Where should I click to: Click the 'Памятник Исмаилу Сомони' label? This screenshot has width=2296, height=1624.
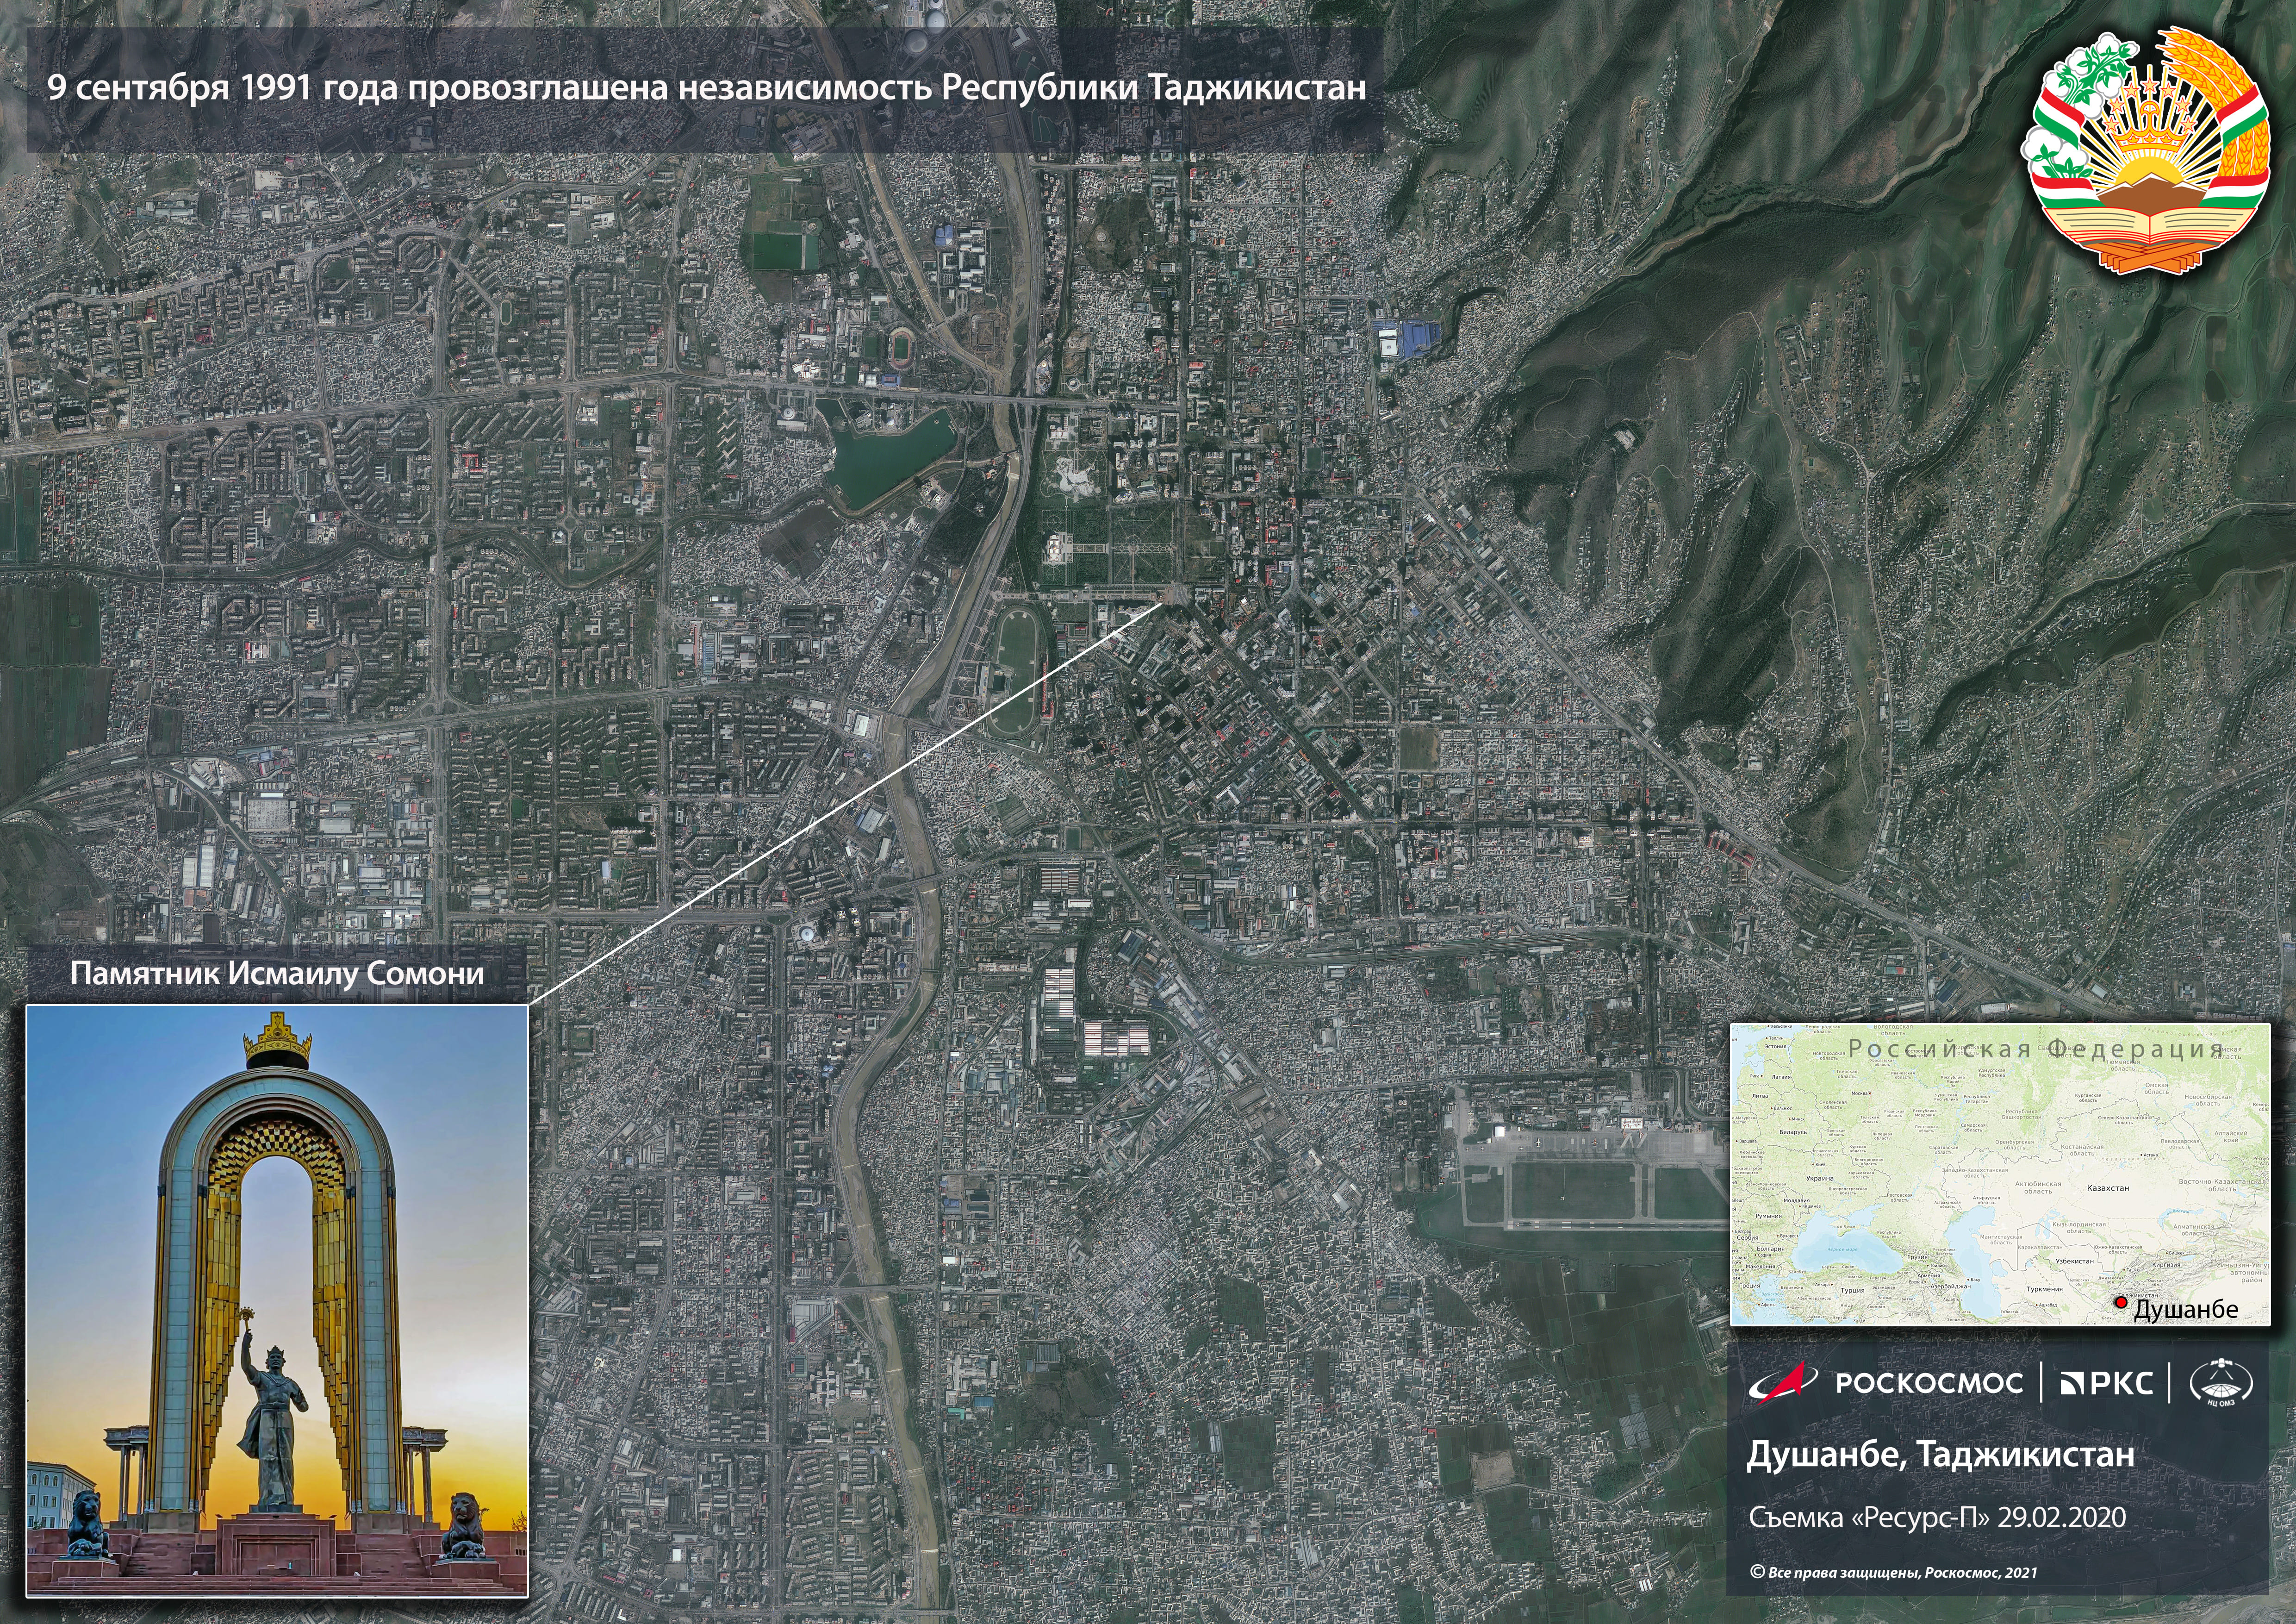277,973
